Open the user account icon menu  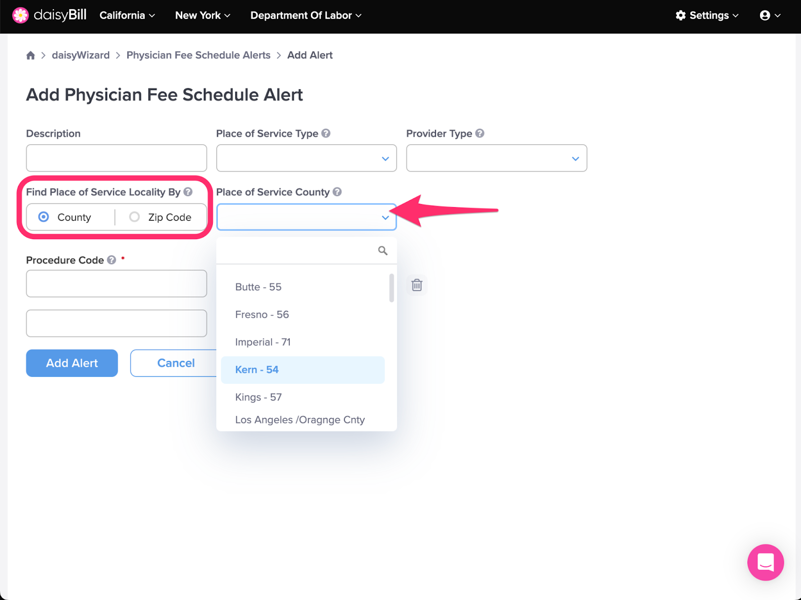click(770, 16)
